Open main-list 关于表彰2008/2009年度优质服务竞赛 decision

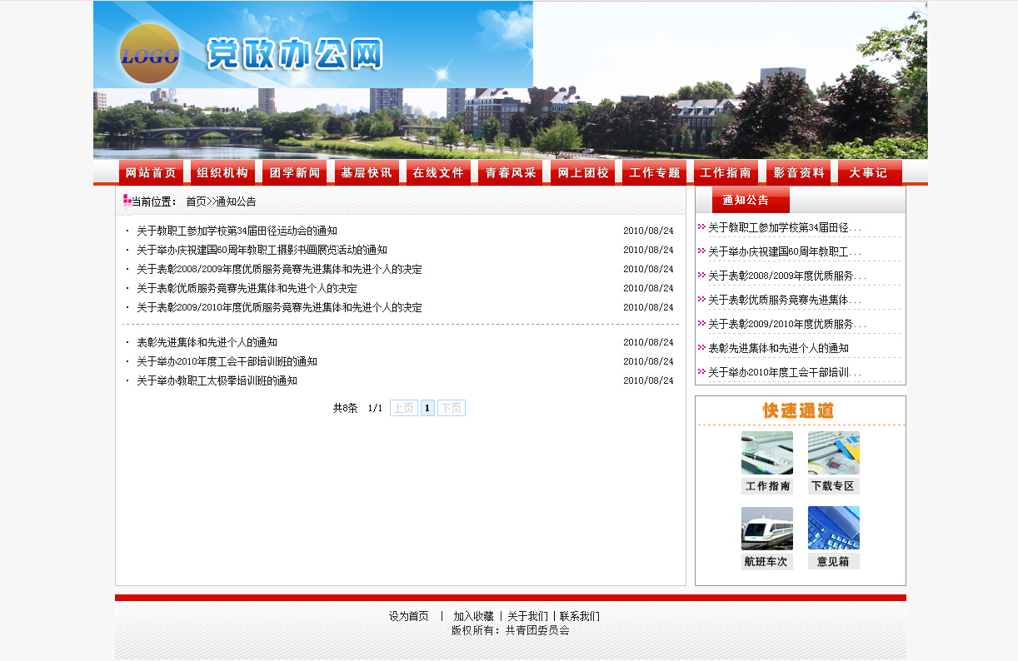click(279, 269)
